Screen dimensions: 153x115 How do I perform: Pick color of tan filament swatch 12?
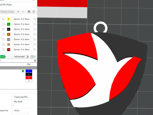pos(9,44)
